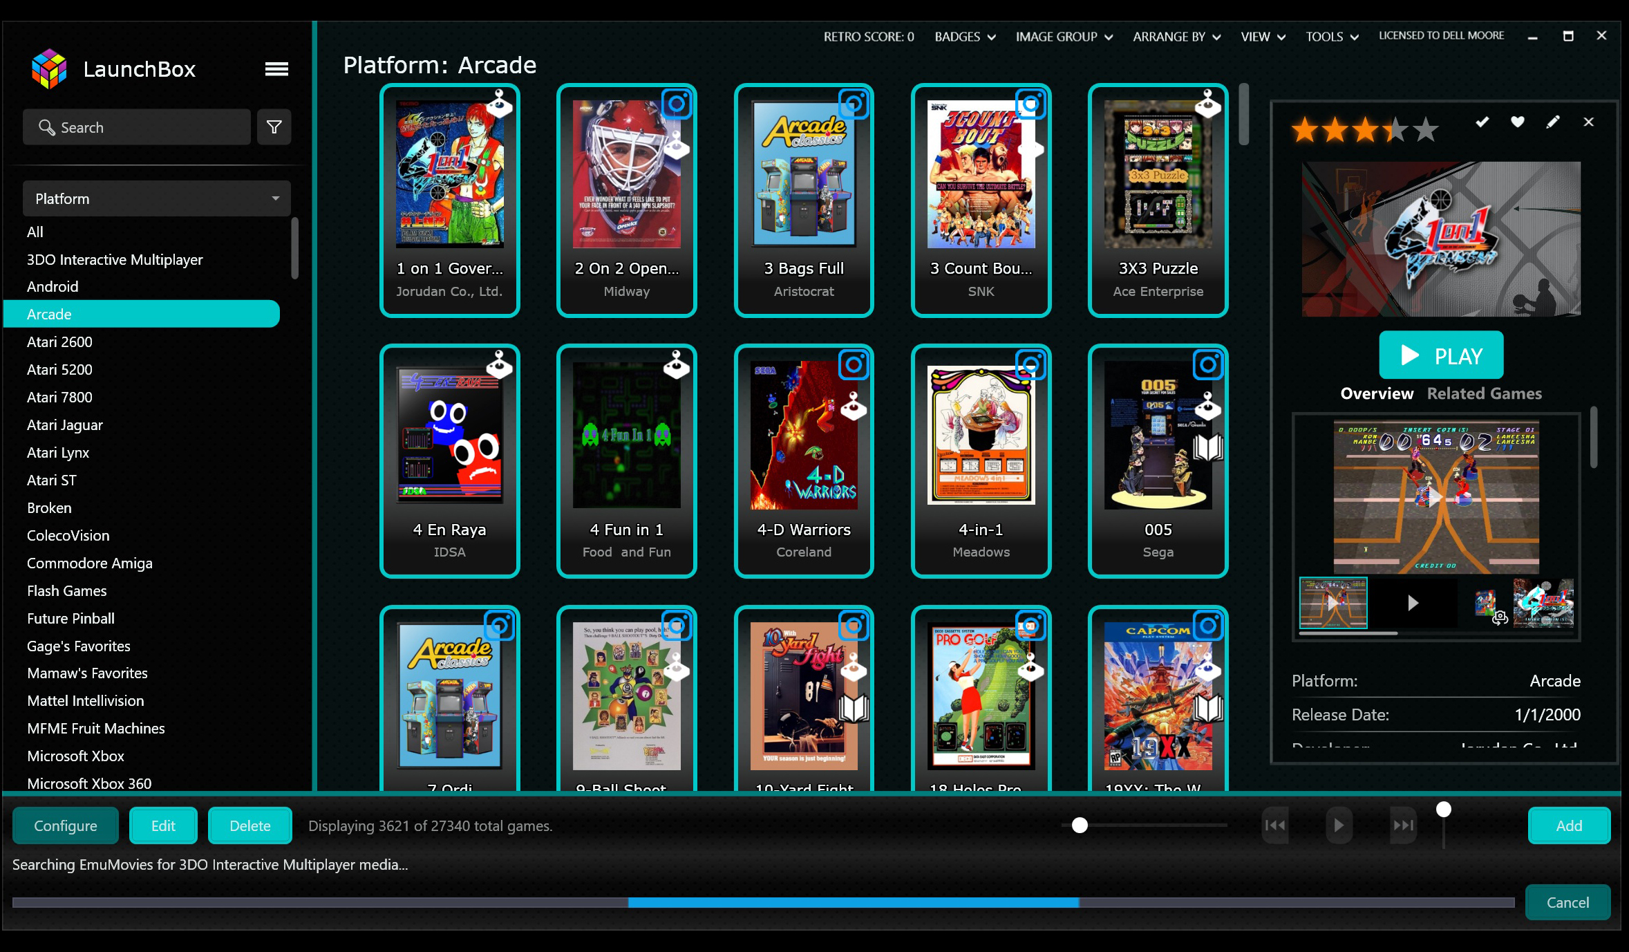This screenshot has height=952, width=1629.
Task: Click blue badge icon on 005 card
Action: tap(1208, 364)
